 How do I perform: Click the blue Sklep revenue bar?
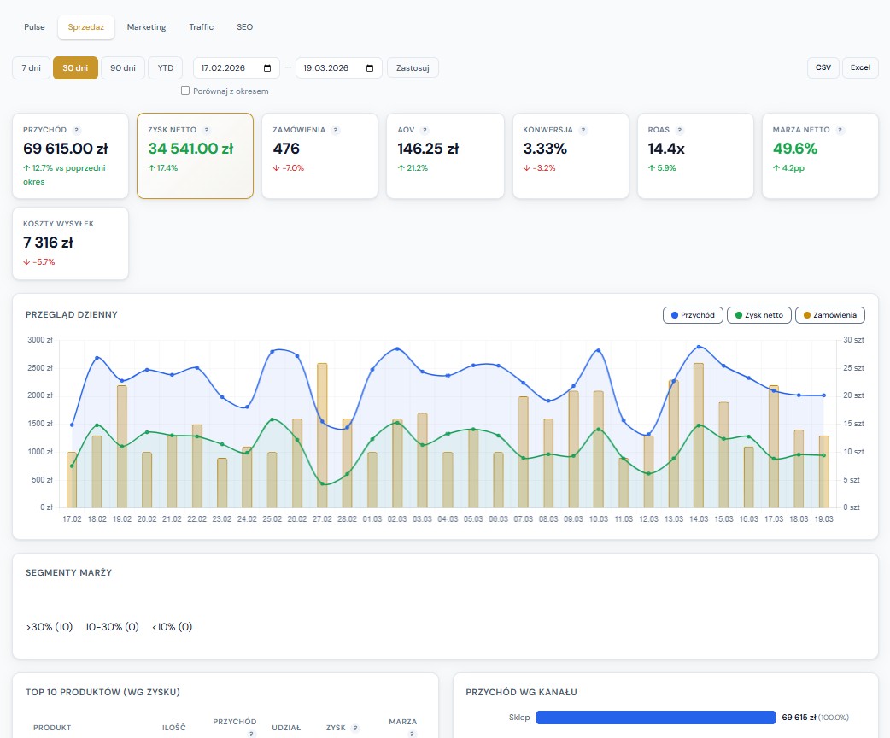655,717
